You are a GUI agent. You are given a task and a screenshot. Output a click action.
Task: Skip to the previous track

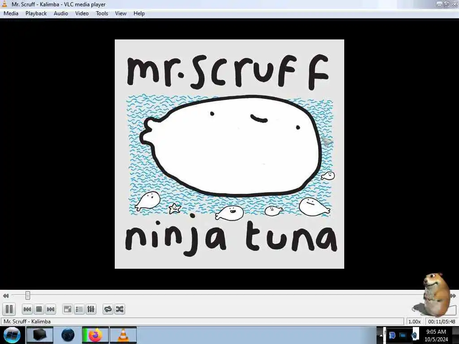(27, 309)
